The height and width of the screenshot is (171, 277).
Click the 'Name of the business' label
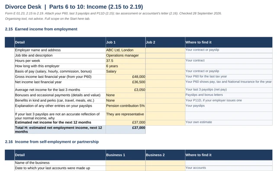[32, 163]
